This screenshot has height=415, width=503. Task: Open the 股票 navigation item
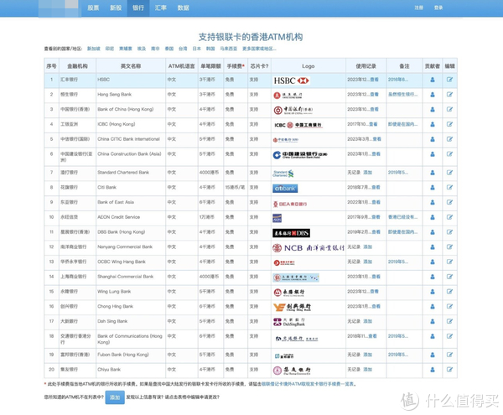click(x=92, y=7)
